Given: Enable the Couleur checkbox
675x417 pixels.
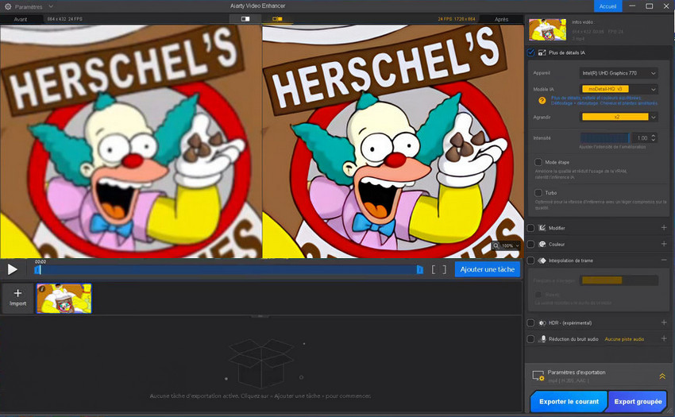Looking at the screenshot, I should tap(530, 245).
